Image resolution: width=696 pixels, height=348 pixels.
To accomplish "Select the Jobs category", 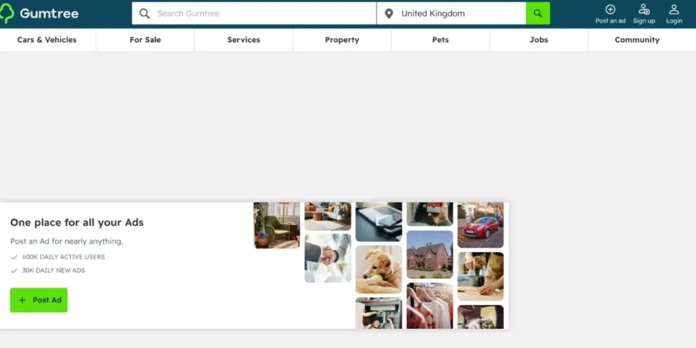I will coord(539,40).
